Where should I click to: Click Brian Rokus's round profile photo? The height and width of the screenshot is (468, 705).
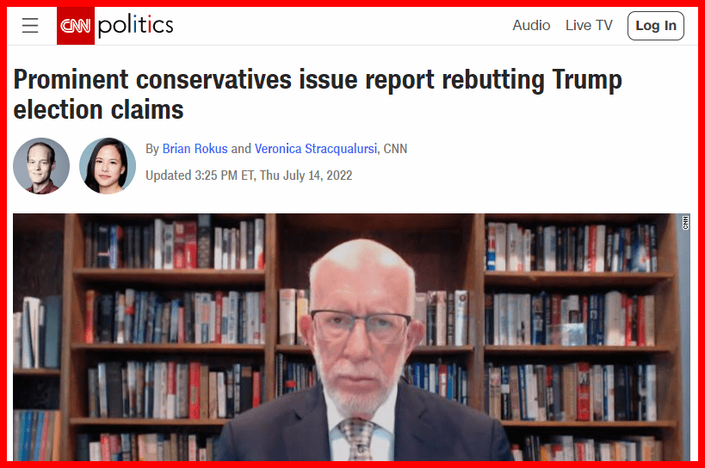coord(41,166)
